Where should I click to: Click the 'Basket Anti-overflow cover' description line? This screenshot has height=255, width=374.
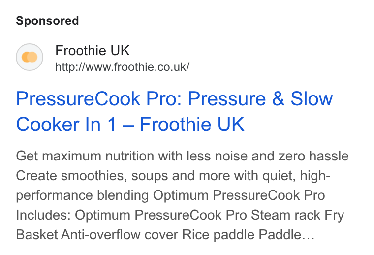pyautogui.click(x=165, y=235)
